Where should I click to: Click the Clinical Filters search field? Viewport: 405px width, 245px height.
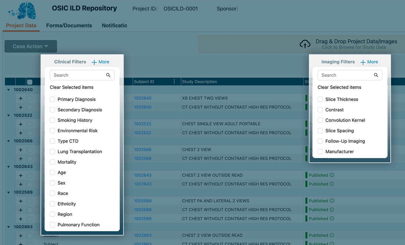(78, 75)
